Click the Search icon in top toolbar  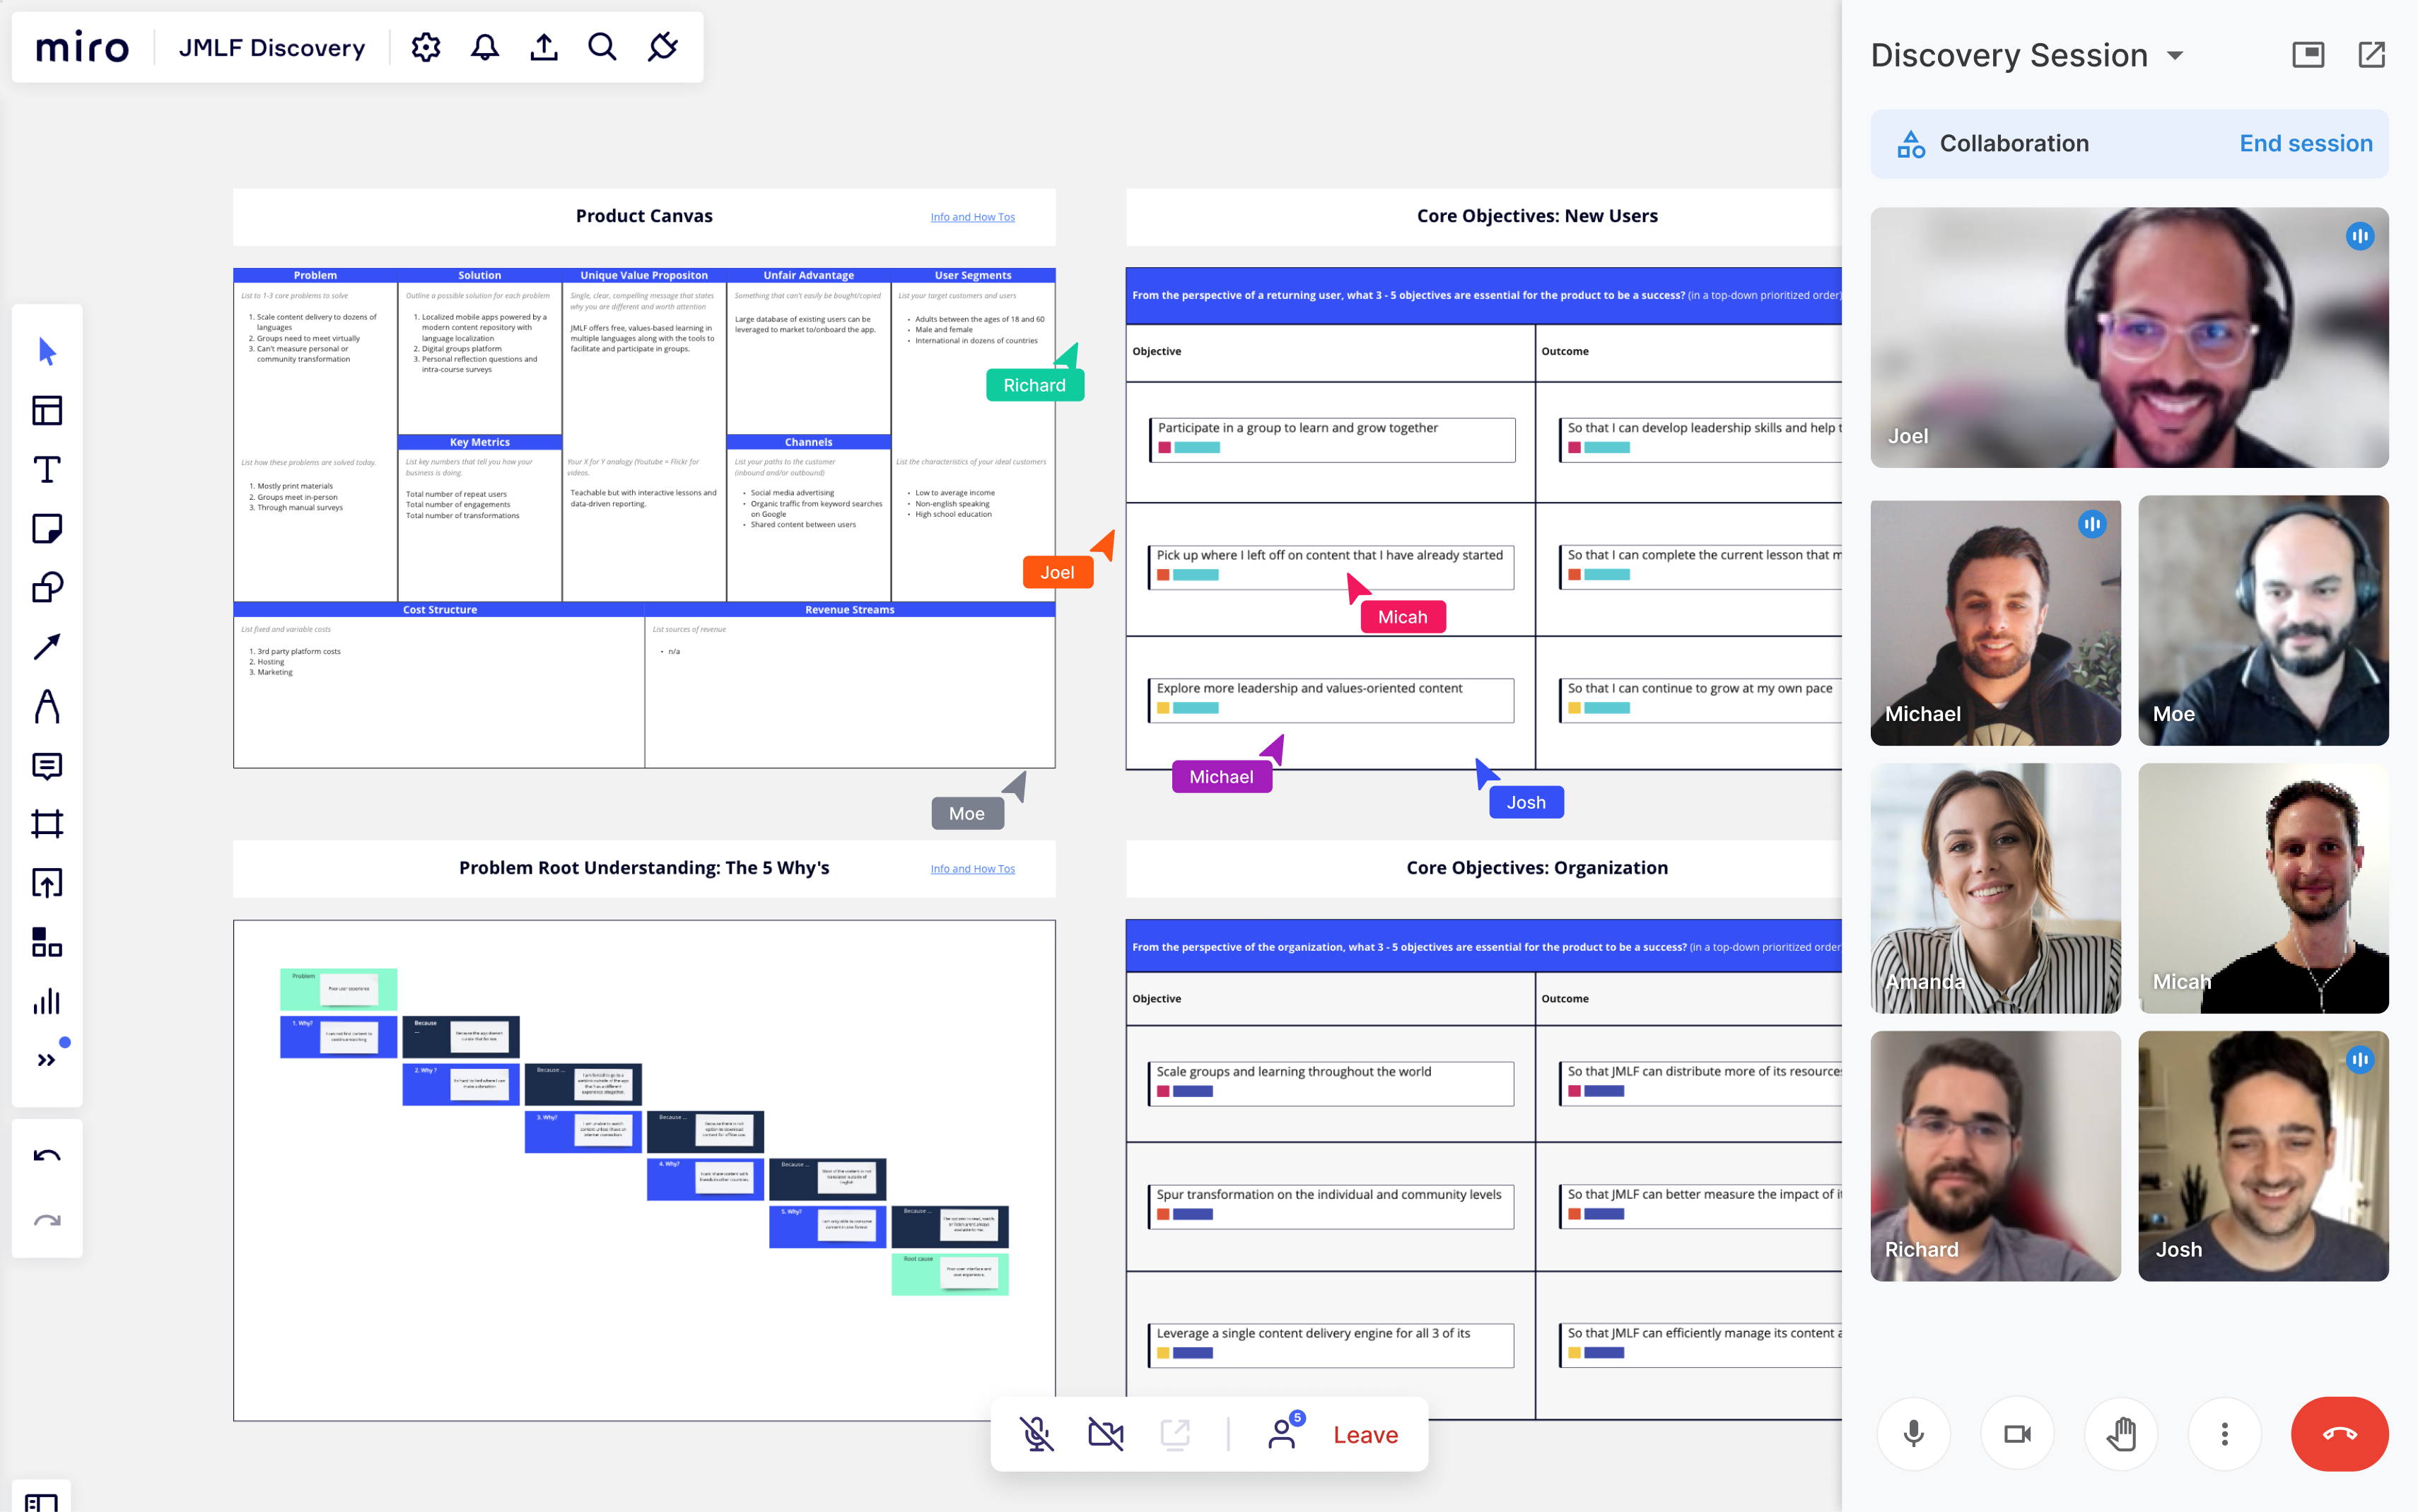(x=603, y=47)
